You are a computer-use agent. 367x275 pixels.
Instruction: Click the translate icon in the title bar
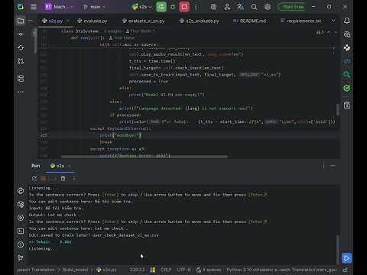point(240,7)
